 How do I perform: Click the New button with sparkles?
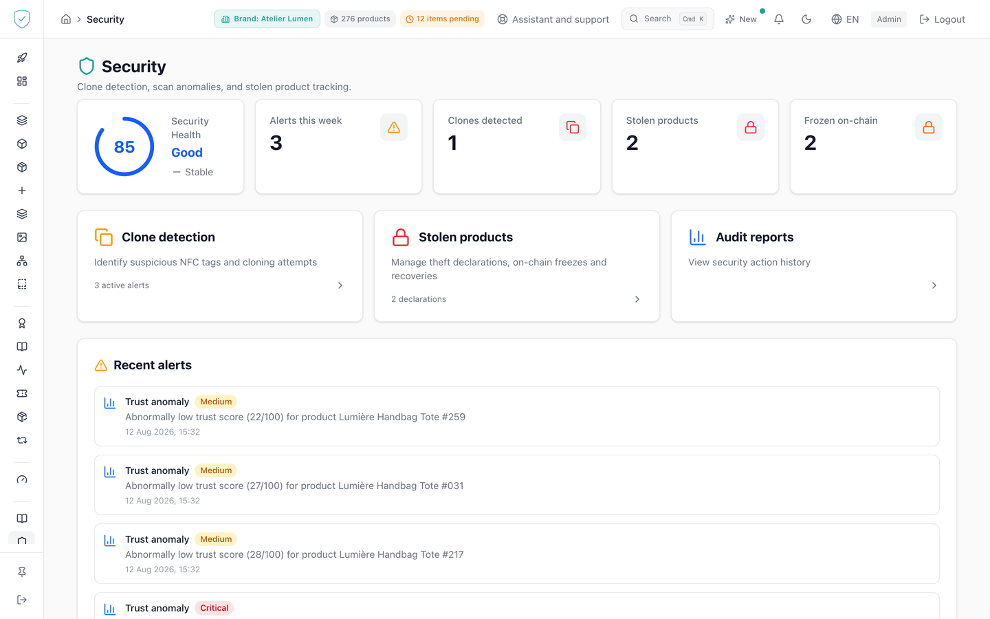pyautogui.click(x=741, y=19)
